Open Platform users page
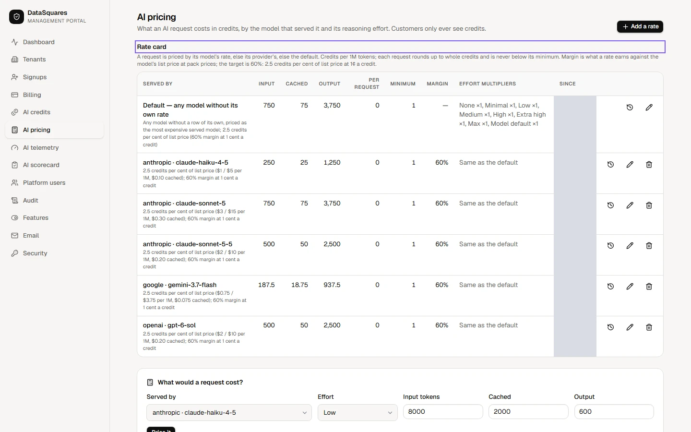Viewport: 691px width, 432px height. 54,183
